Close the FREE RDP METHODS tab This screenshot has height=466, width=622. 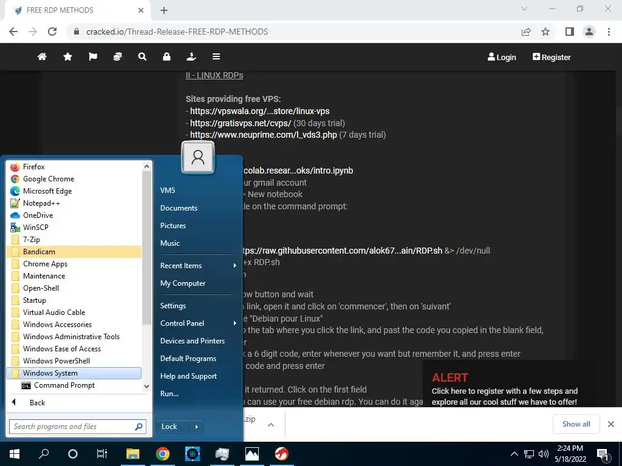click(x=141, y=10)
